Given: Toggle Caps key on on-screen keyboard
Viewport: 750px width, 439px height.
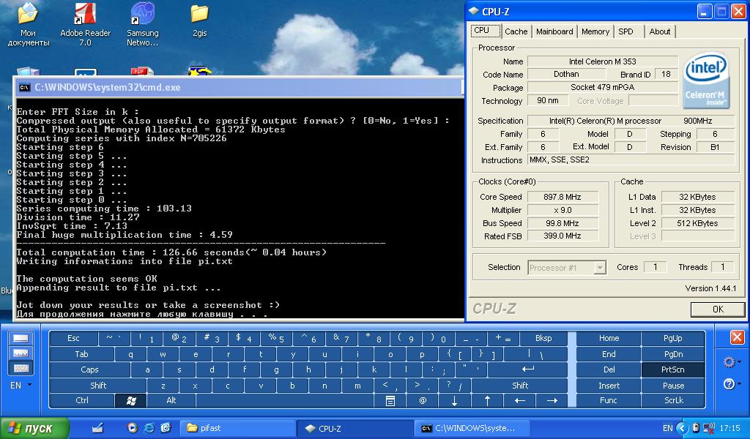Looking at the screenshot, I should 89,369.
